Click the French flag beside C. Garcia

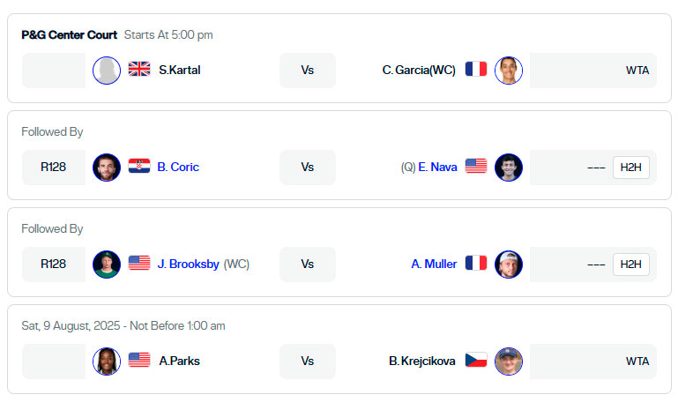pos(476,69)
